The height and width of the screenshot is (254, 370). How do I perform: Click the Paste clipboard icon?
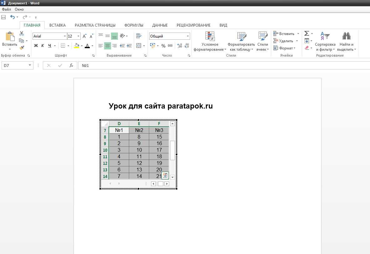[x=10, y=37]
